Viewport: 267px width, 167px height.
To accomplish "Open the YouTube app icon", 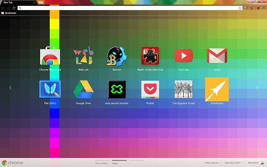I will pyautogui.click(x=184, y=56).
